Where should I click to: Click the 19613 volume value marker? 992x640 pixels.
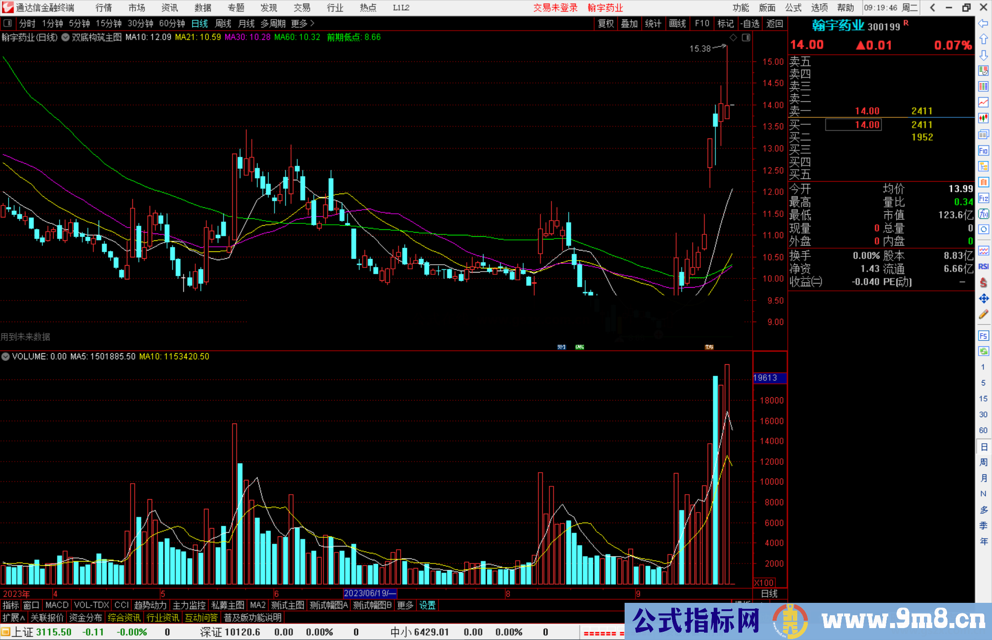pyautogui.click(x=770, y=378)
